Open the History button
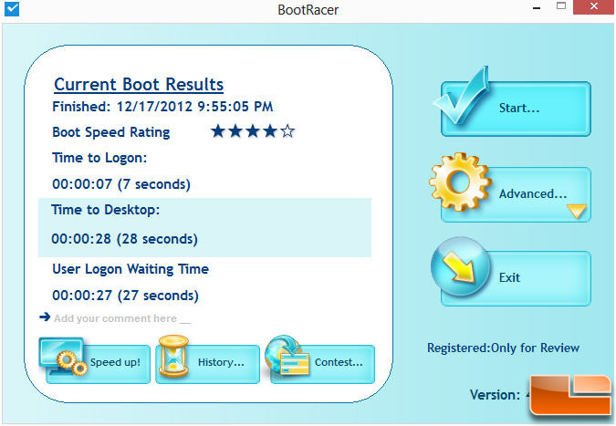The height and width of the screenshot is (426, 616). pyautogui.click(x=208, y=364)
